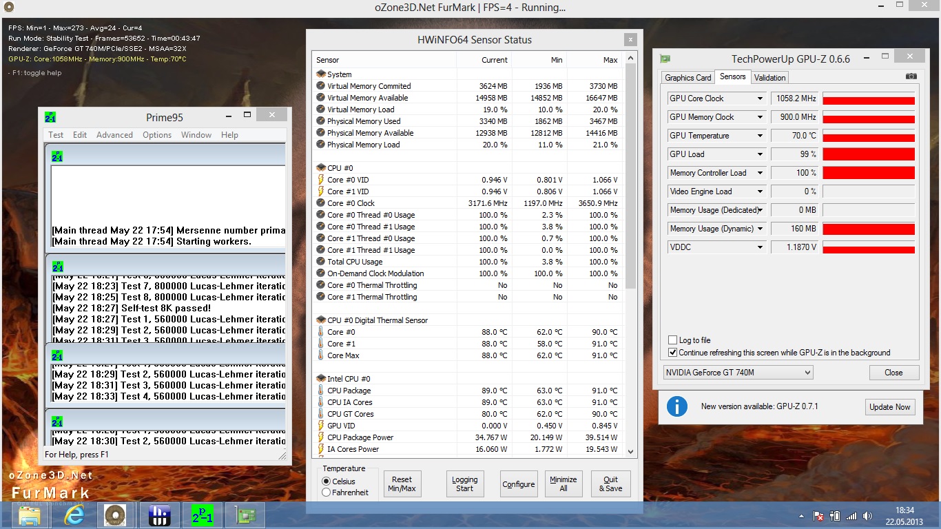Click the CPU #0 group icon in HWiNFO64
This screenshot has width=941, height=529.
(x=321, y=168)
